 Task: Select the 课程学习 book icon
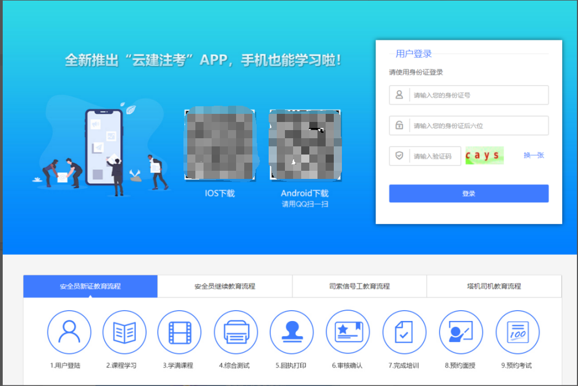pos(124,332)
